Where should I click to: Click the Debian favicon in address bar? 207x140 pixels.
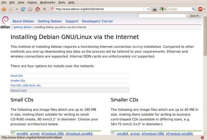click(x=52, y=9)
